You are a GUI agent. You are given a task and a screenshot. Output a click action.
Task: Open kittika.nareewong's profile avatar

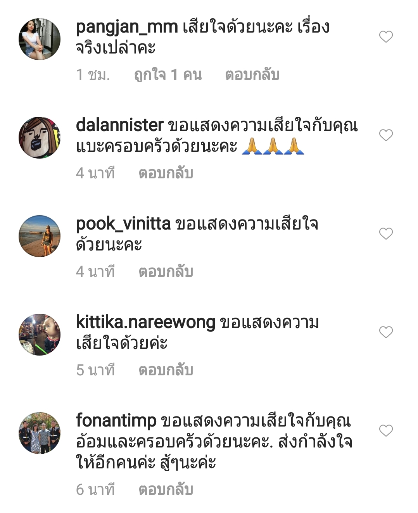pyautogui.click(x=40, y=335)
